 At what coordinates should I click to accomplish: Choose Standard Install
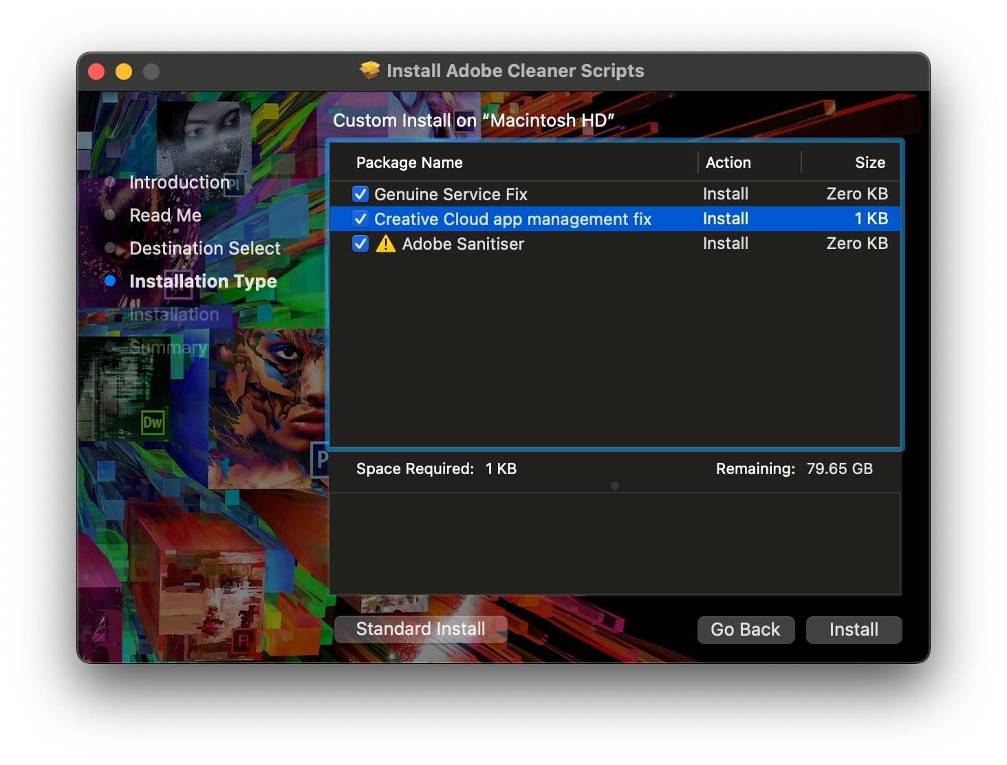click(x=420, y=629)
